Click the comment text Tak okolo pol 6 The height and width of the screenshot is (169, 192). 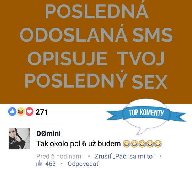[x=61, y=143]
